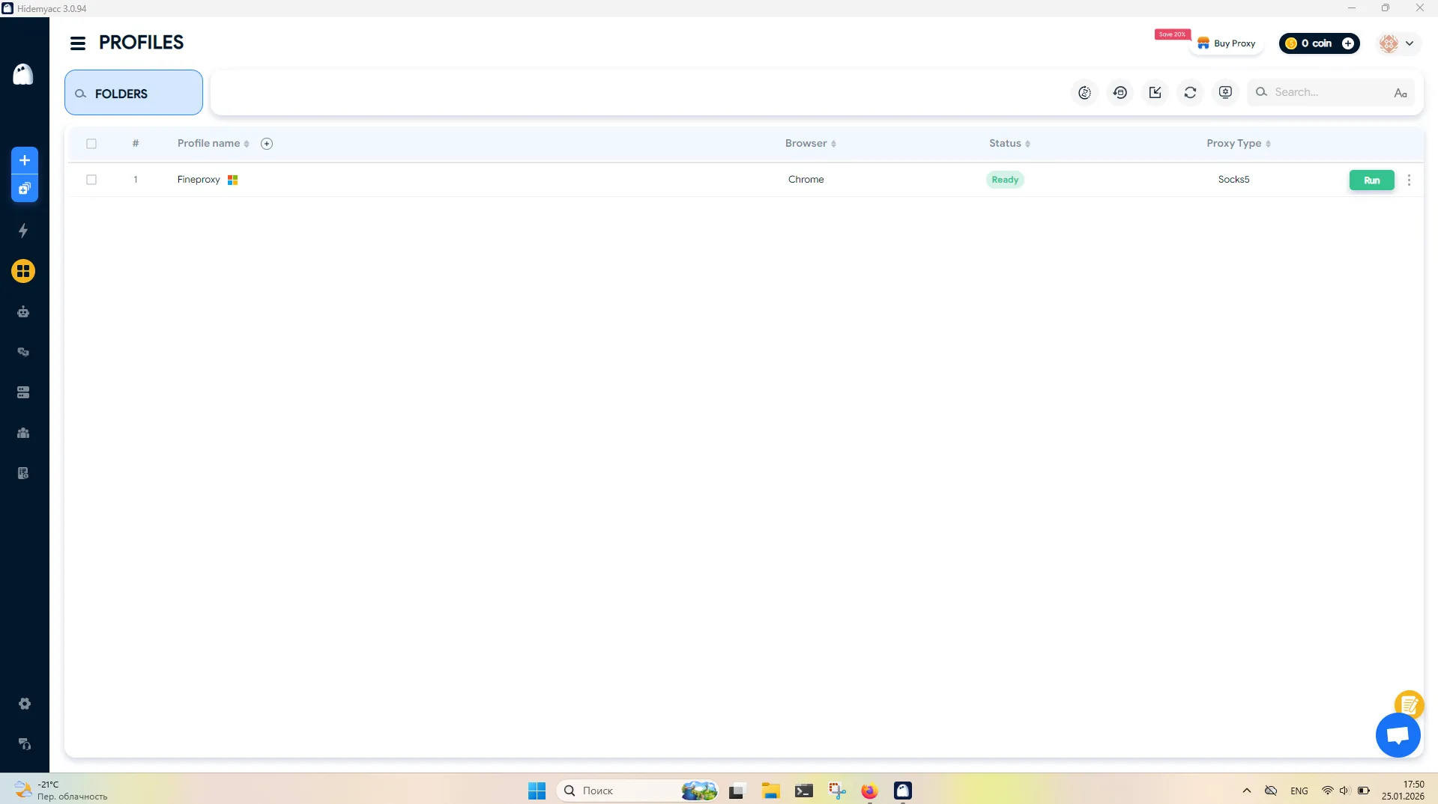Screen dimensions: 1438x804
Task: Open the FOLDERS search panel
Action: point(133,93)
